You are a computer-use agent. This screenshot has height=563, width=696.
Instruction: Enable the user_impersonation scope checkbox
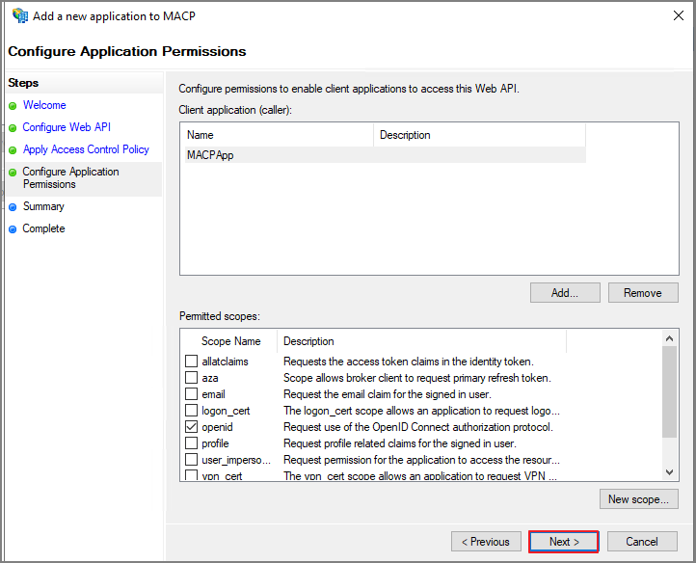click(191, 460)
